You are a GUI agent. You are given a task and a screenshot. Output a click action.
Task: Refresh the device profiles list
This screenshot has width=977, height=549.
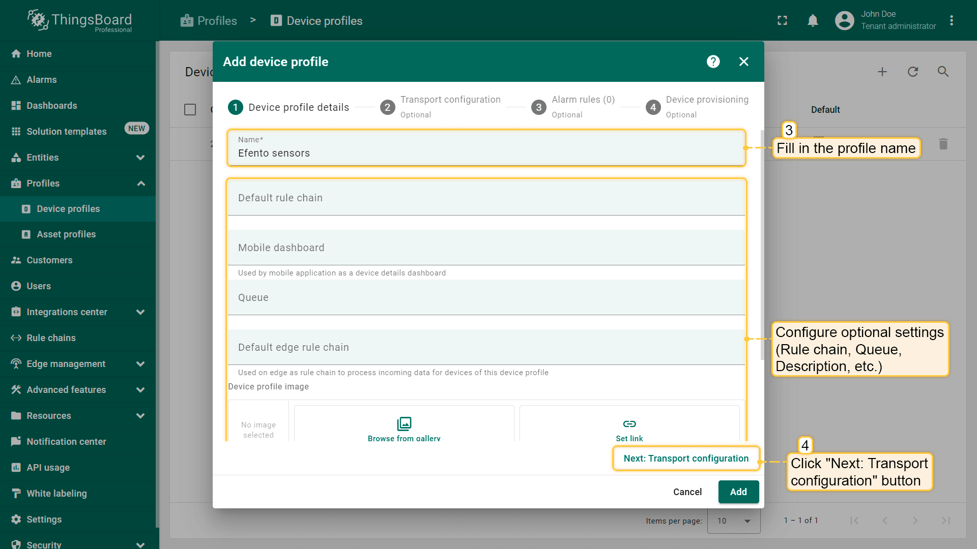coord(913,72)
